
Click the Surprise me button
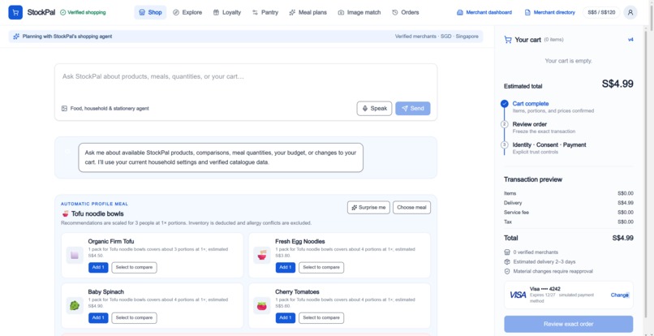[368, 208]
